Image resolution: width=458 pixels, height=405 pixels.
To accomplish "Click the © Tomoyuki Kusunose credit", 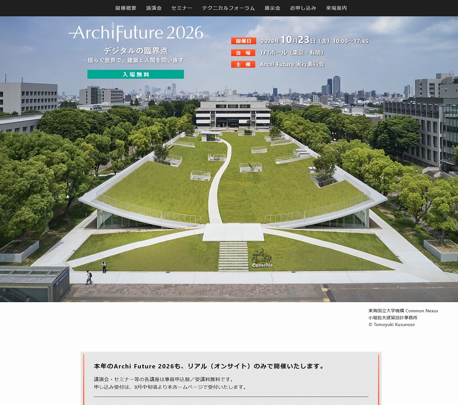I will pyautogui.click(x=392, y=324).
